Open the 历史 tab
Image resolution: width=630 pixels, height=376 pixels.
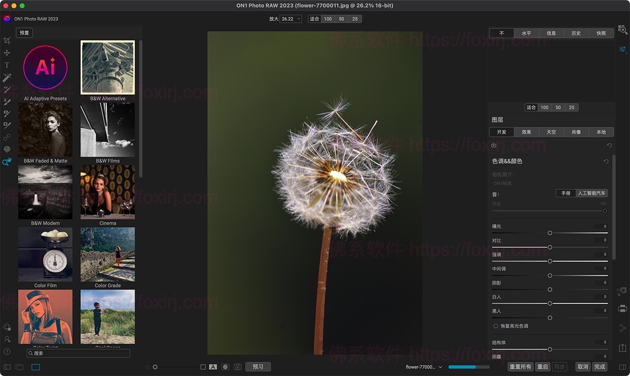click(576, 33)
